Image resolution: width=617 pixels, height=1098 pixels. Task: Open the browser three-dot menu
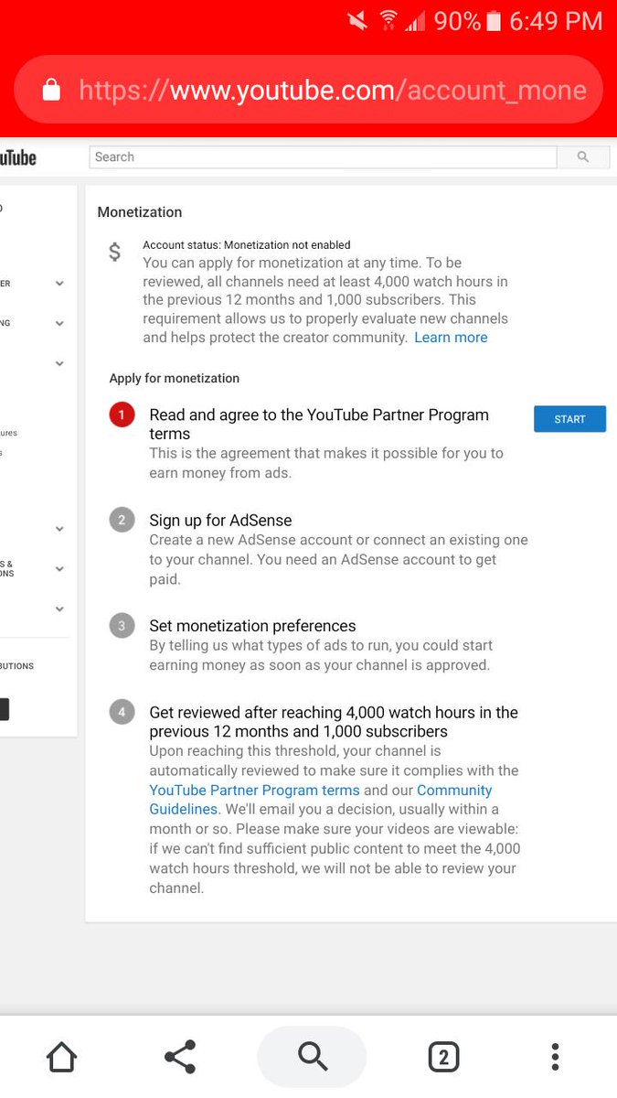(x=555, y=1057)
